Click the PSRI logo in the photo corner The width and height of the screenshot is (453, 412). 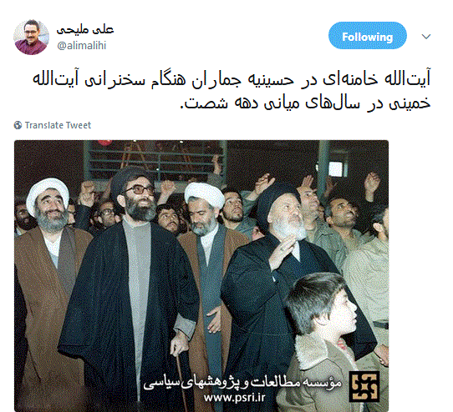[364, 386]
